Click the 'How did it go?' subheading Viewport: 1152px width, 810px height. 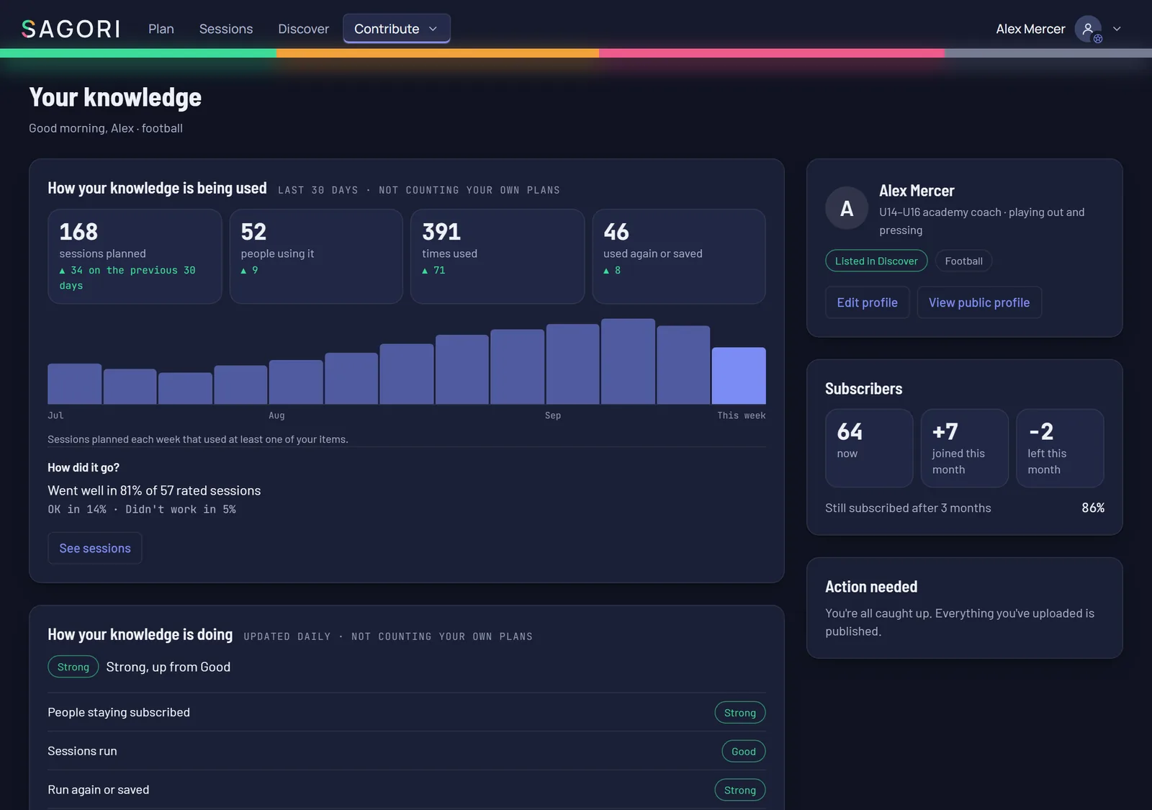84,467
